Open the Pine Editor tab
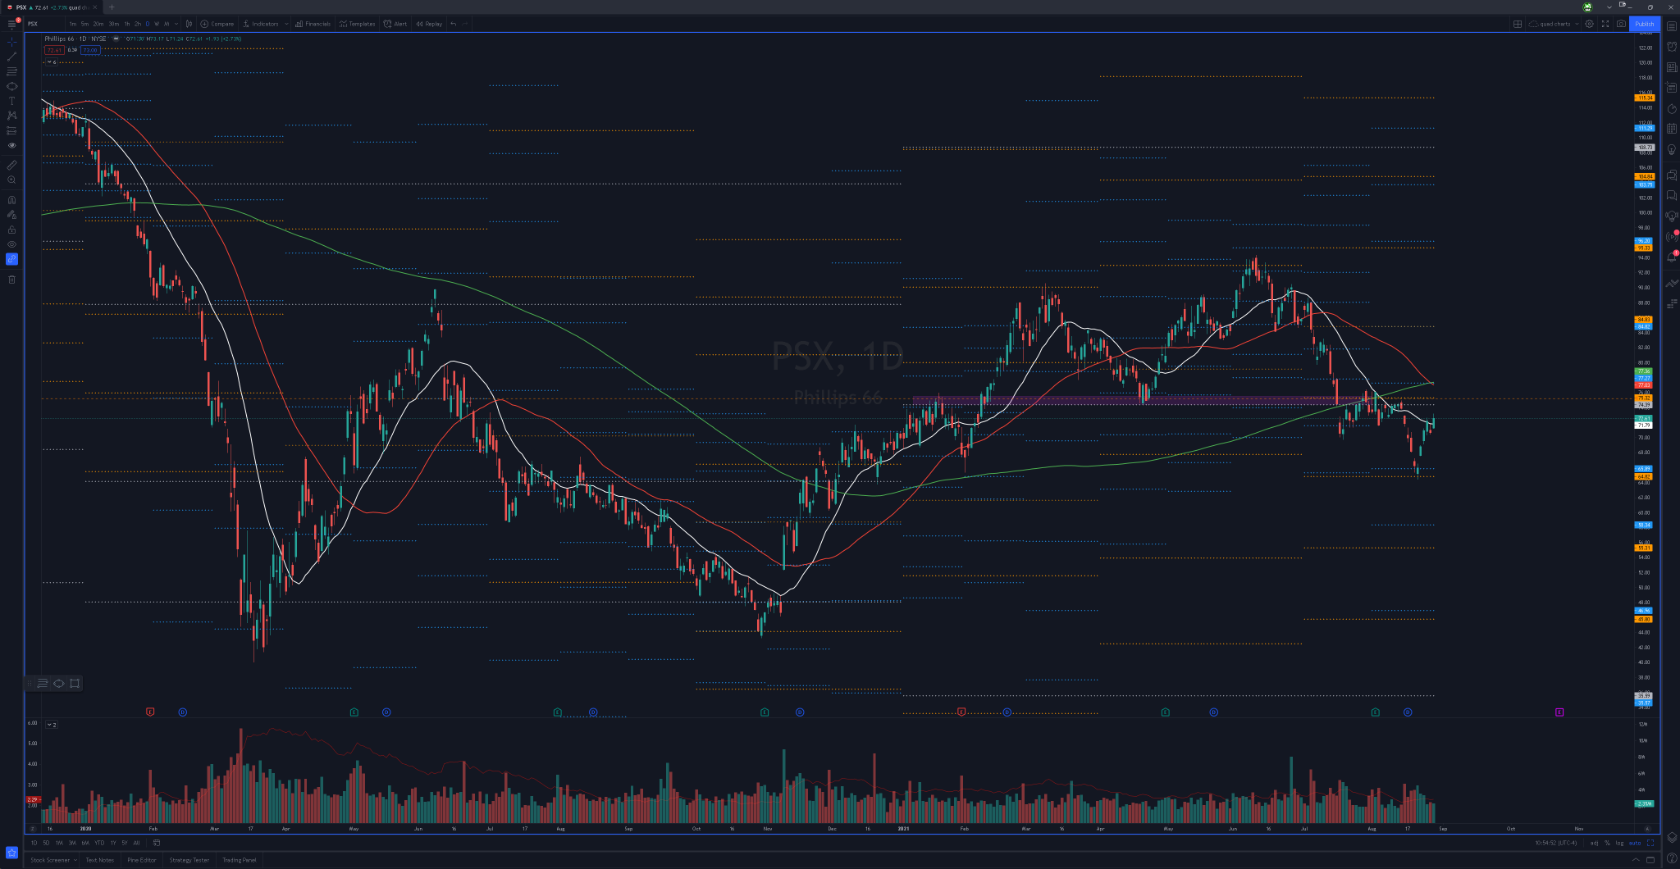 click(142, 860)
